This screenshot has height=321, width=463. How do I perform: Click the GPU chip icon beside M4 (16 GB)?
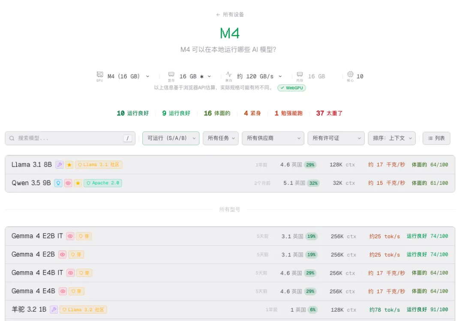pyautogui.click(x=100, y=75)
